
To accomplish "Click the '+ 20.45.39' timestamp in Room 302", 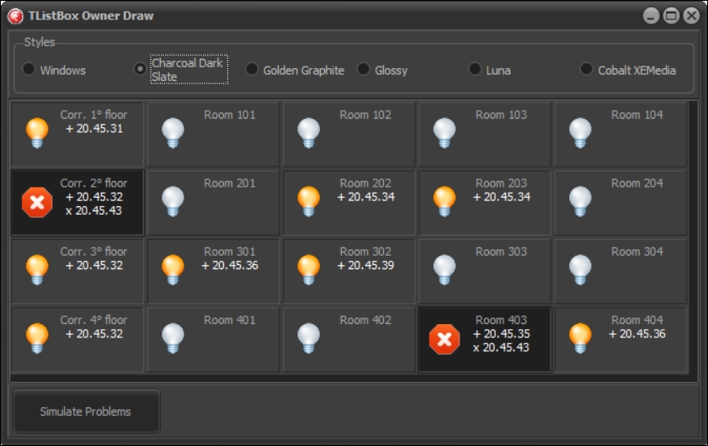I will 365,265.
